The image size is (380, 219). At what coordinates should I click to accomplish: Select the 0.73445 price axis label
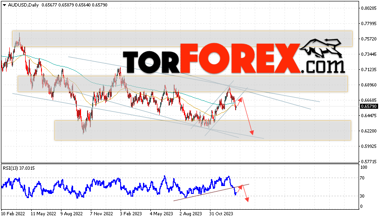coord(369,54)
